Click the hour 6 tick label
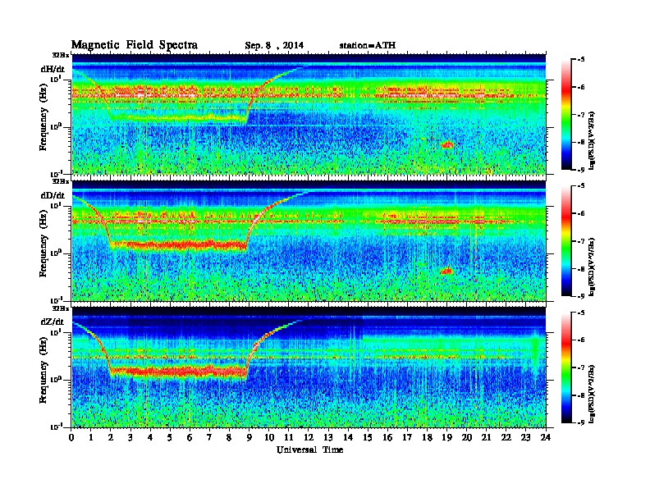Image resolution: width=650 pixels, height=502 pixels. [190, 437]
